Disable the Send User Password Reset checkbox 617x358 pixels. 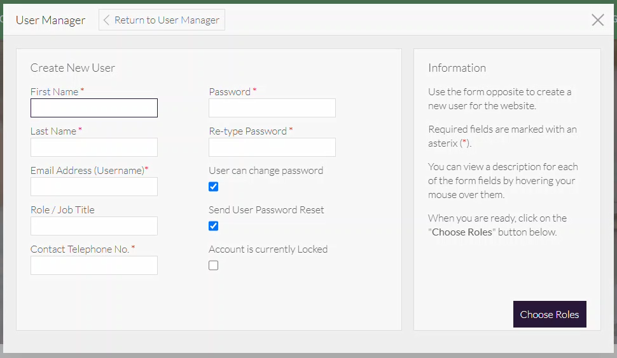tap(214, 226)
